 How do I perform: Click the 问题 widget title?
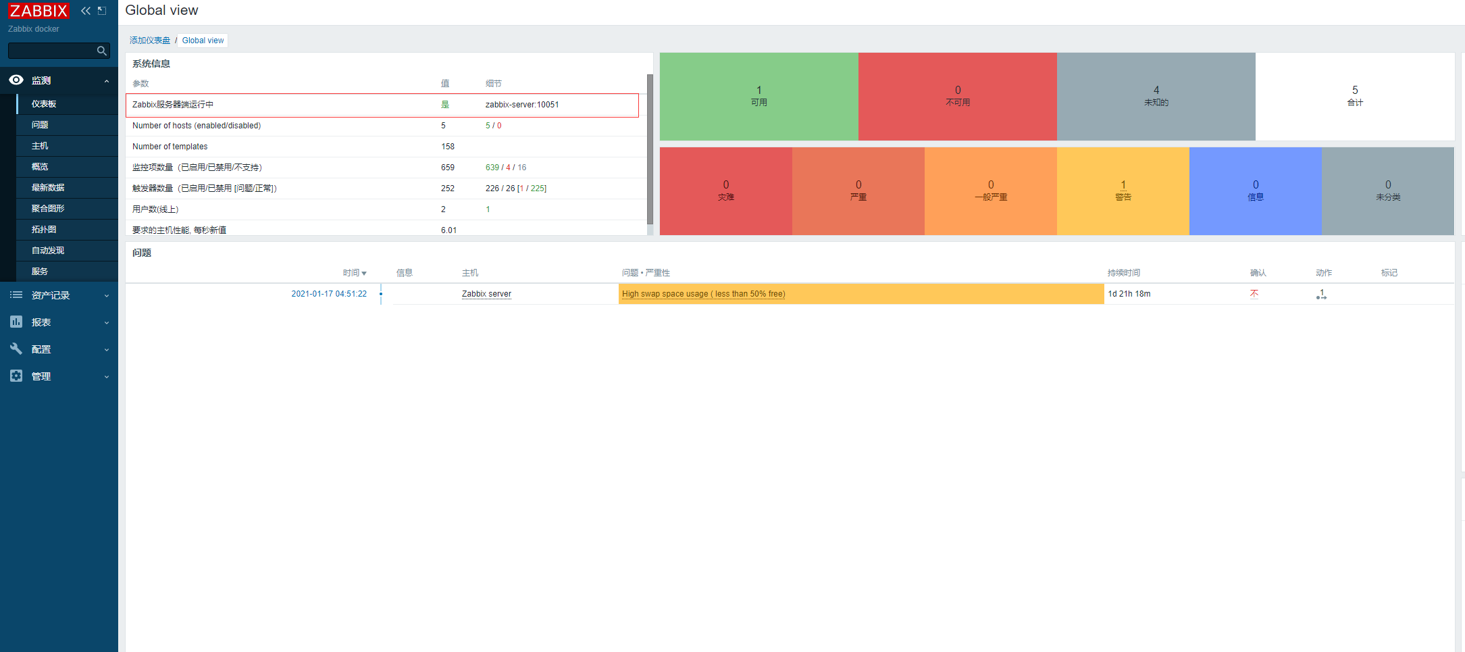coord(142,253)
